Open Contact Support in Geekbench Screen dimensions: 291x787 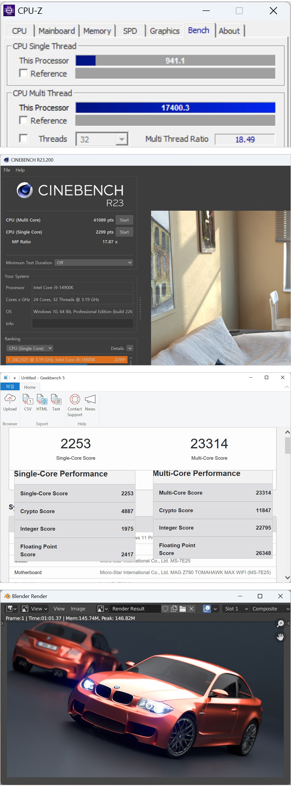(x=75, y=405)
